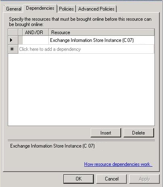Click the AND/OR column header
163x187 pixels.
tap(35, 33)
